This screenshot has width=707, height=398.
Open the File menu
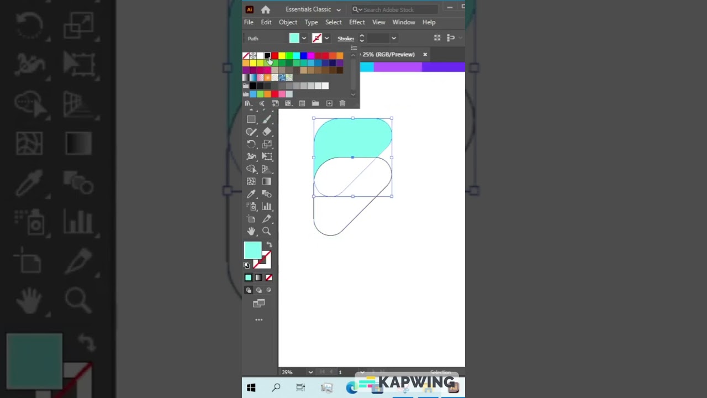pos(249,22)
